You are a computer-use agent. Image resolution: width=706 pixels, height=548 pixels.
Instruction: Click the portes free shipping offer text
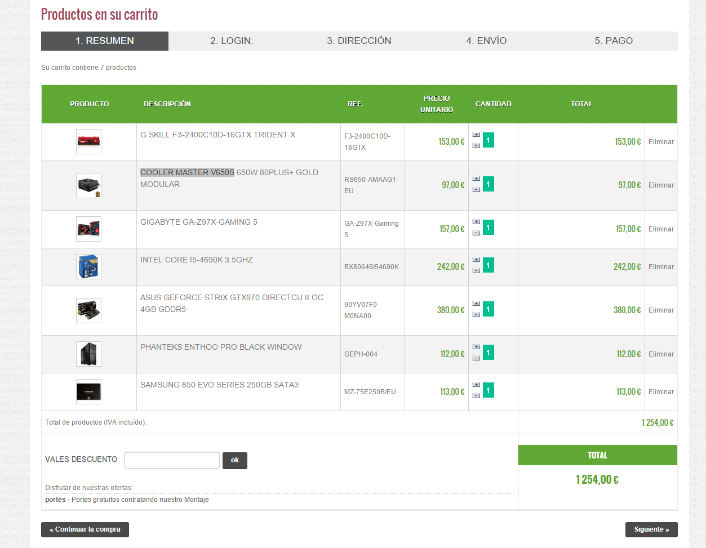point(127,500)
